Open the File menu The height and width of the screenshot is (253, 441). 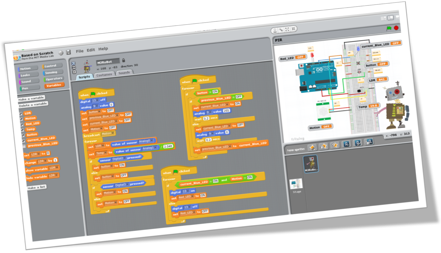pos(80,51)
